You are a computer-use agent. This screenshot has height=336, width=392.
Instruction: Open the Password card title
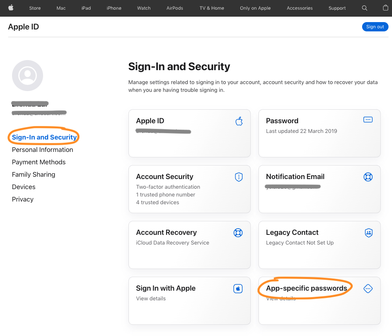tap(282, 121)
